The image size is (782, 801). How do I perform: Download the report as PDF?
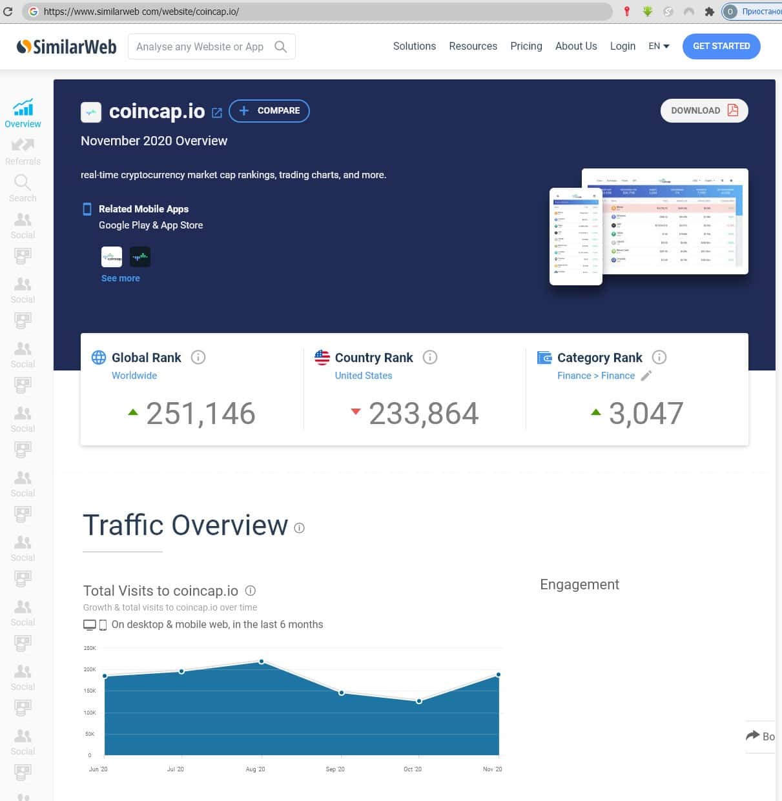704,110
